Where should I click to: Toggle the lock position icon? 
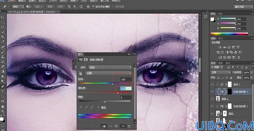227,78
